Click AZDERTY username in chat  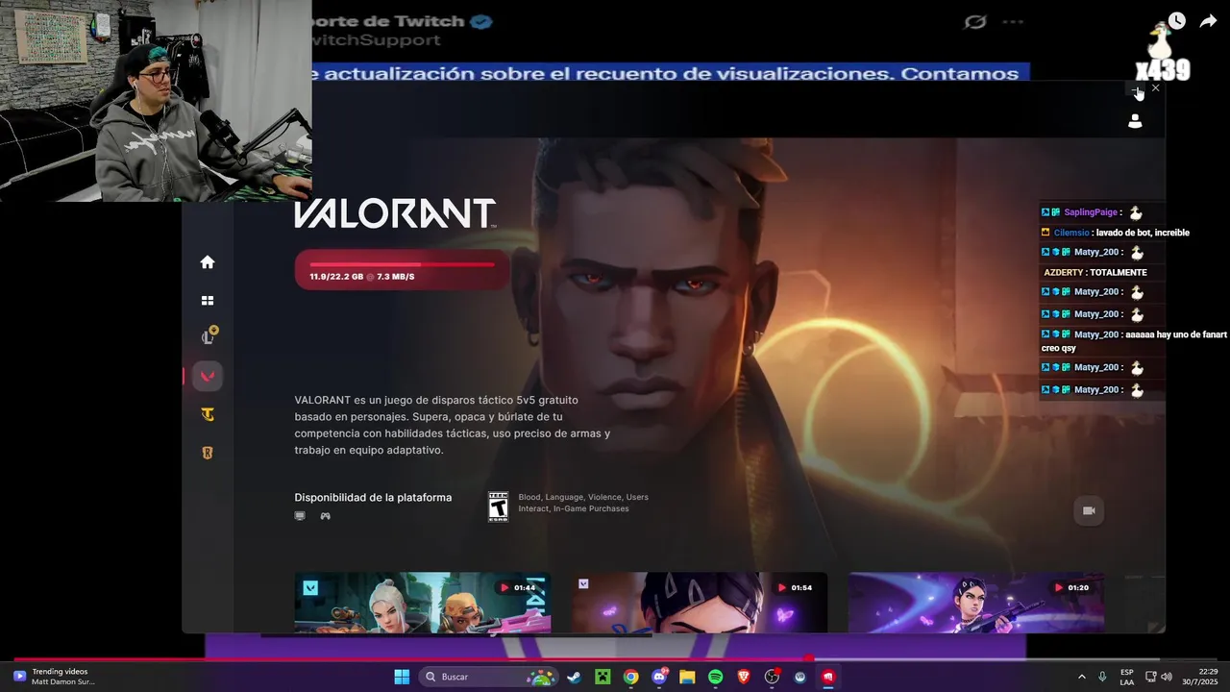tap(1064, 272)
